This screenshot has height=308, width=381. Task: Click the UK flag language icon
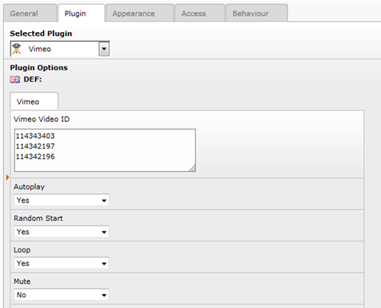(x=15, y=79)
